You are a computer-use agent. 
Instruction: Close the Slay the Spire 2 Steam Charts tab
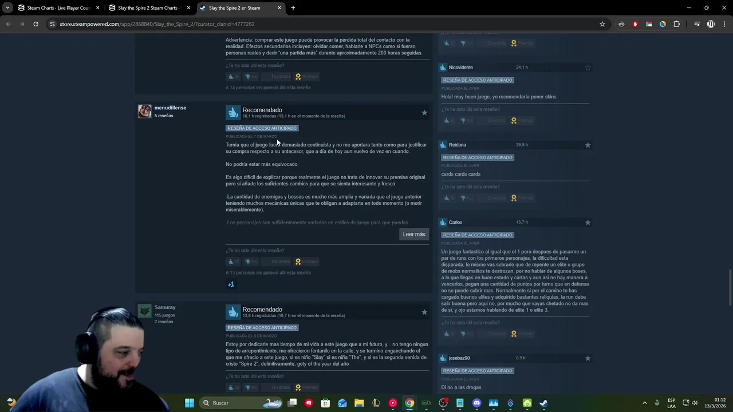point(188,8)
